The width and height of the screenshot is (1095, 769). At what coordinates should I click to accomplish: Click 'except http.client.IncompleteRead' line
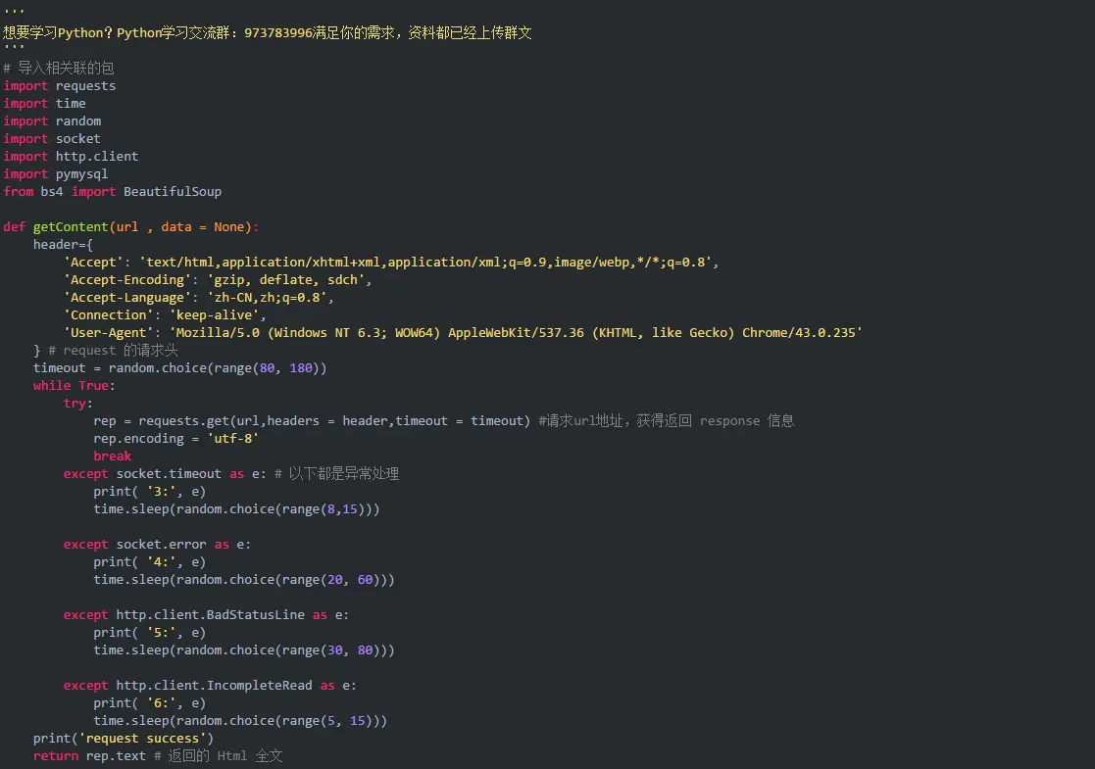210,686
